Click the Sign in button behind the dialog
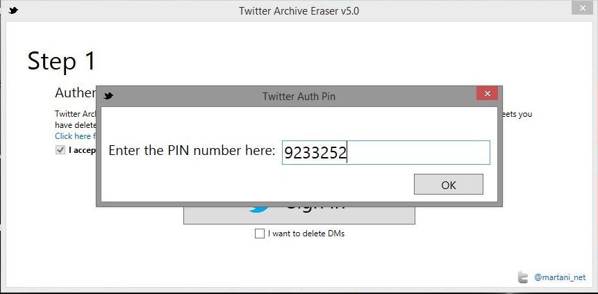This screenshot has height=294, width=598. coord(299,215)
